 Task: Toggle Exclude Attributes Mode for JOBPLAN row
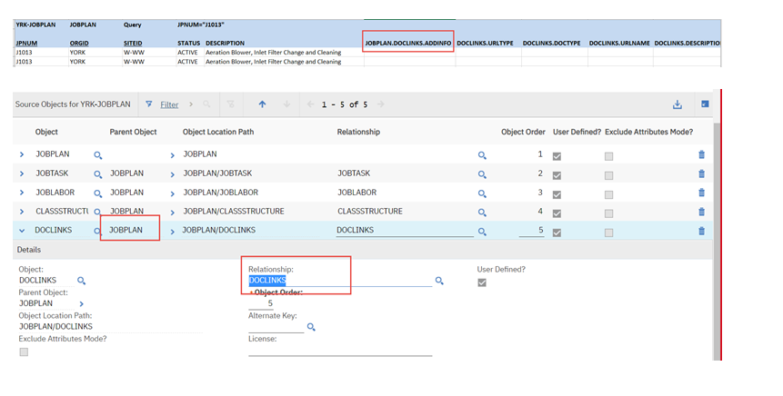pos(608,155)
